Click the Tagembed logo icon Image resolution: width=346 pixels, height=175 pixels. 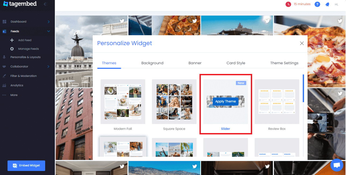pos(5,4)
